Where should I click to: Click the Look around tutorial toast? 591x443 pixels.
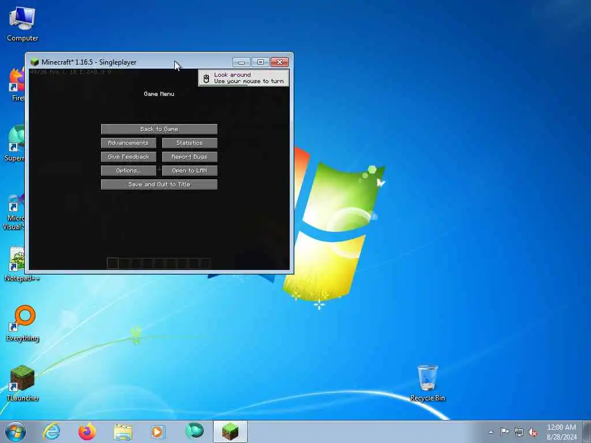click(244, 78)
